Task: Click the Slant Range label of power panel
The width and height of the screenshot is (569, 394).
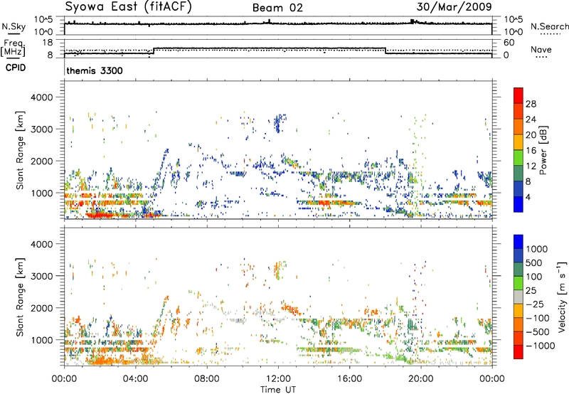Action: (20, 150)
